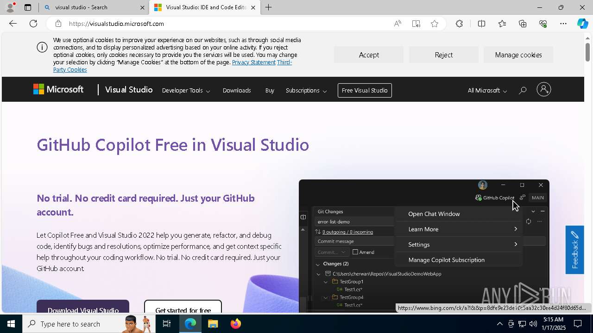Screen dimensions: 593x333
Task: Open Third-Party Cookies link
Action: point(70,69)
